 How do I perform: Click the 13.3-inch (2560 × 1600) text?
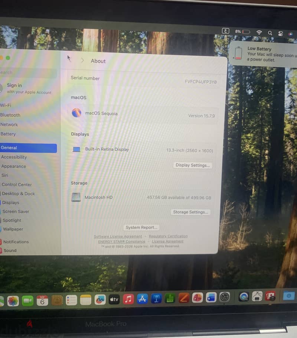point(190,150)
